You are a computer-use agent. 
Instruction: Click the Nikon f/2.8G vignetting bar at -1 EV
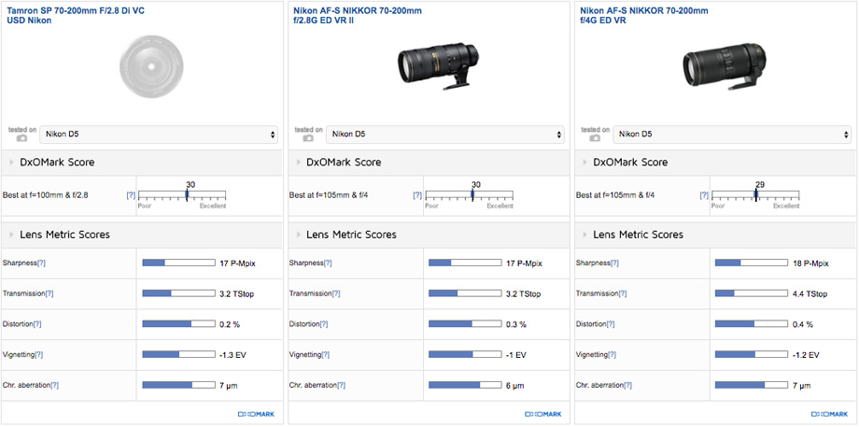click(x=465, y=355)
